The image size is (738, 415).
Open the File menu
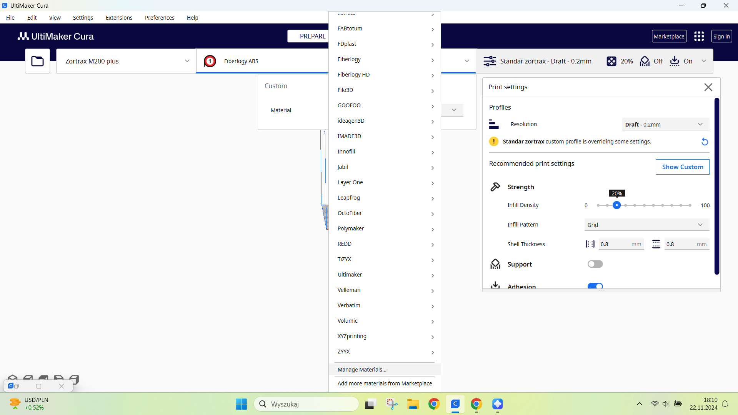(x=10, y=18)
